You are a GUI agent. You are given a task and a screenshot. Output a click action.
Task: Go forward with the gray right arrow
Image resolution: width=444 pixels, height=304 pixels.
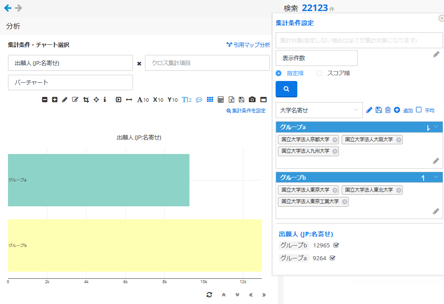(19, 8)
